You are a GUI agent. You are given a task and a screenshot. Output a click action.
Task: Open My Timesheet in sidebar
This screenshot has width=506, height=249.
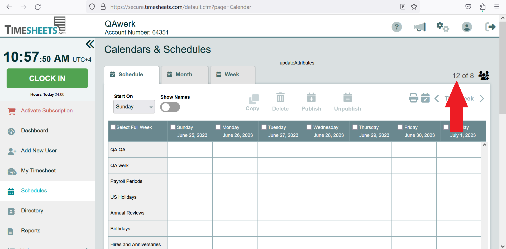coord(47,171)
